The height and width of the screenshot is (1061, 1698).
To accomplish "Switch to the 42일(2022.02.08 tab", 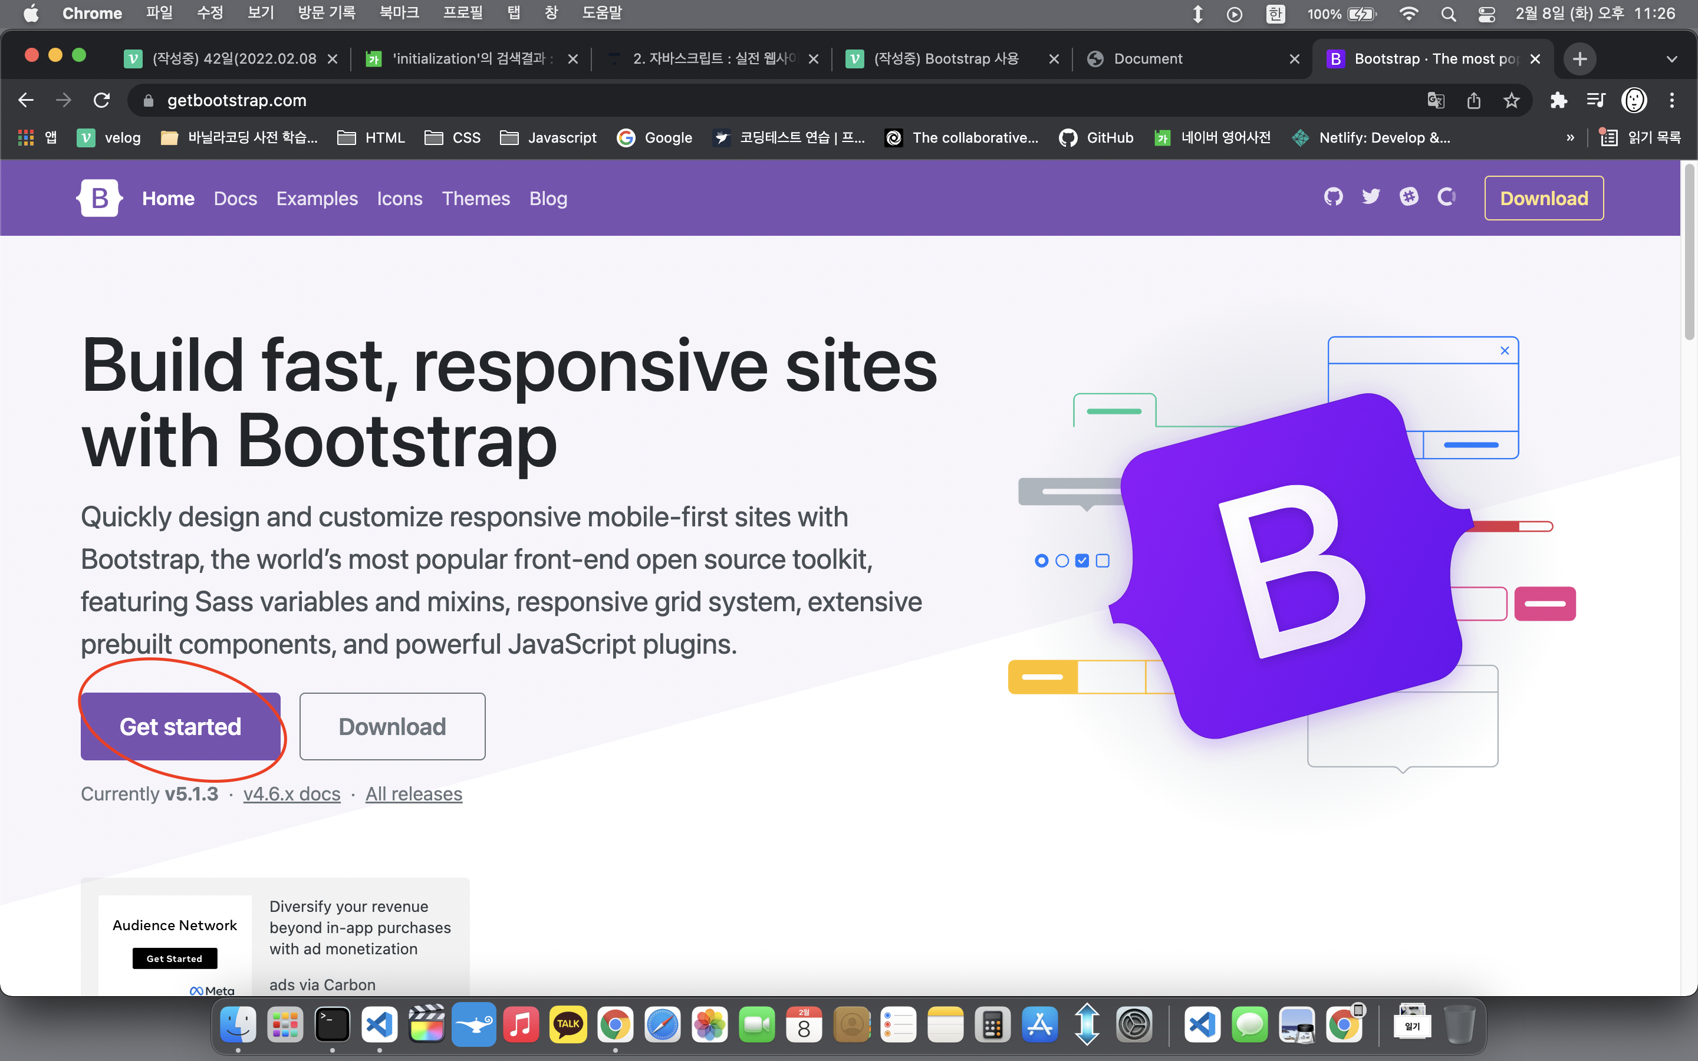I will point(232,59).
